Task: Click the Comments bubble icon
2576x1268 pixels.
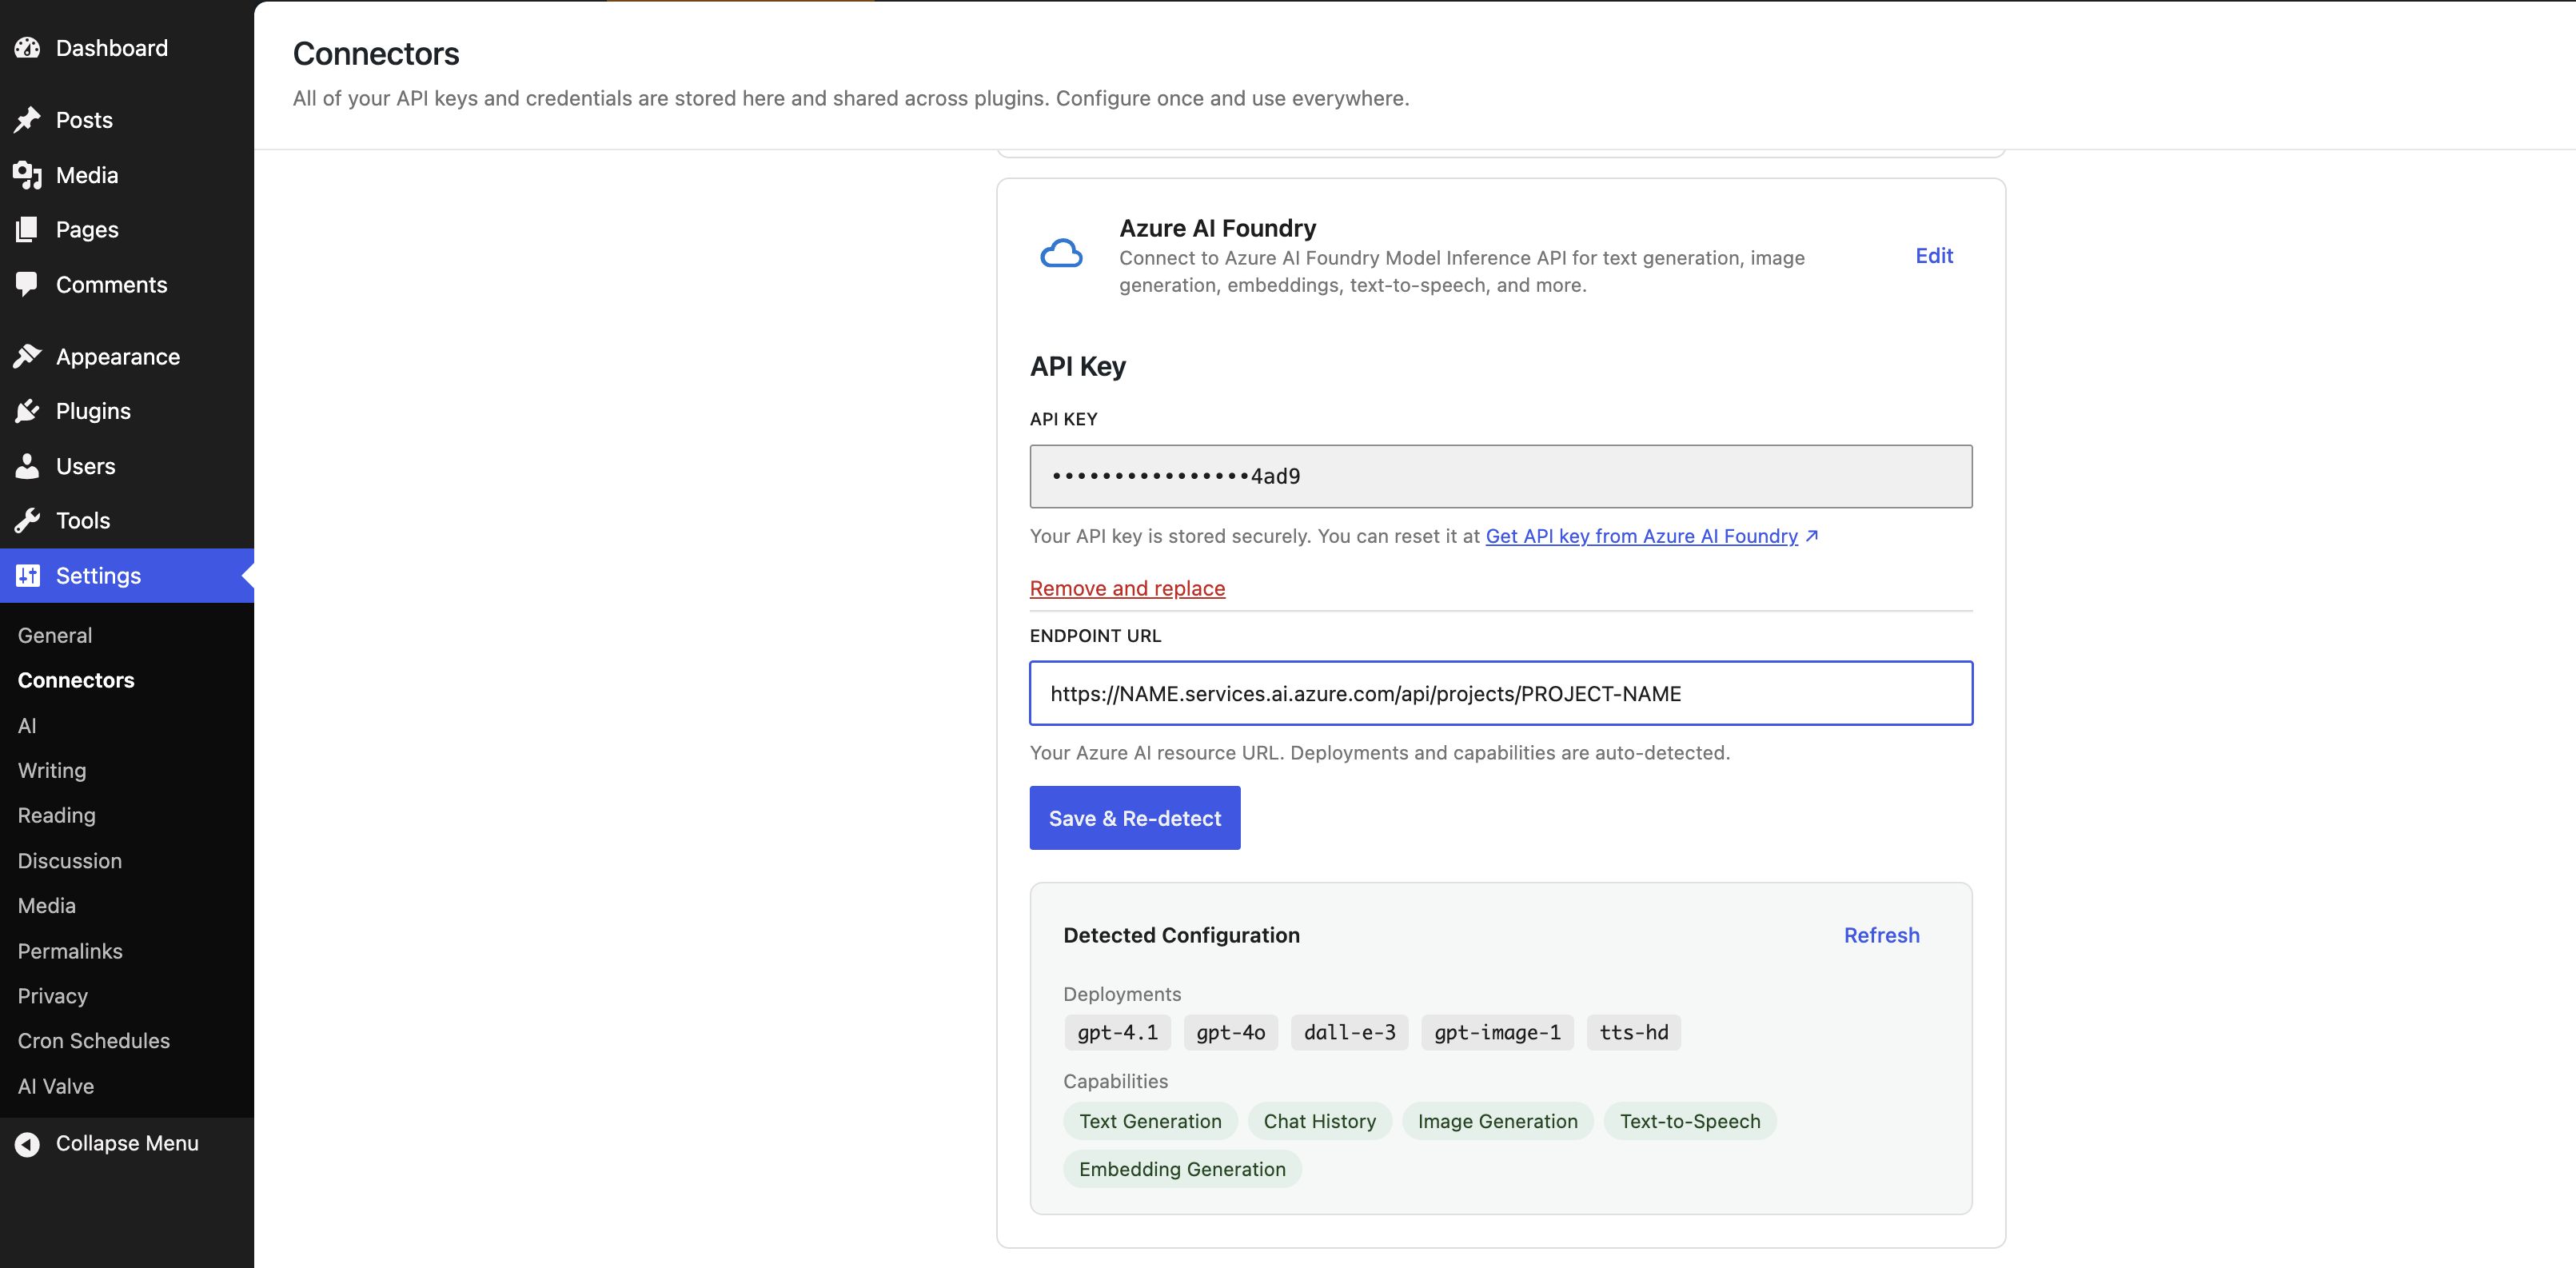Action: [x=28, y=285]
